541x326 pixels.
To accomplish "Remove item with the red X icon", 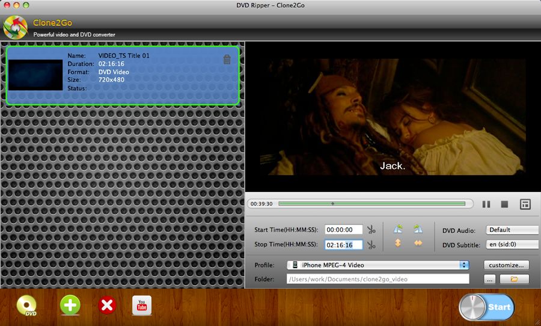I will click(x=107, y=306).
